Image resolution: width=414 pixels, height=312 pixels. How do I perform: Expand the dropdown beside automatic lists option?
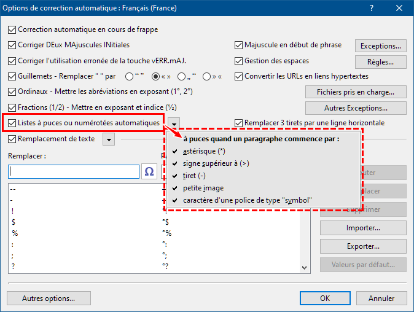click(x=176, y=123)
